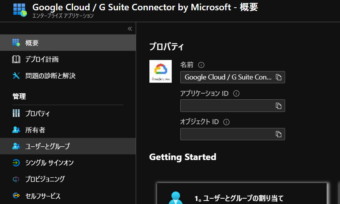
Task: Click the プロビジョニング sync icon
Action: point(16,179)
